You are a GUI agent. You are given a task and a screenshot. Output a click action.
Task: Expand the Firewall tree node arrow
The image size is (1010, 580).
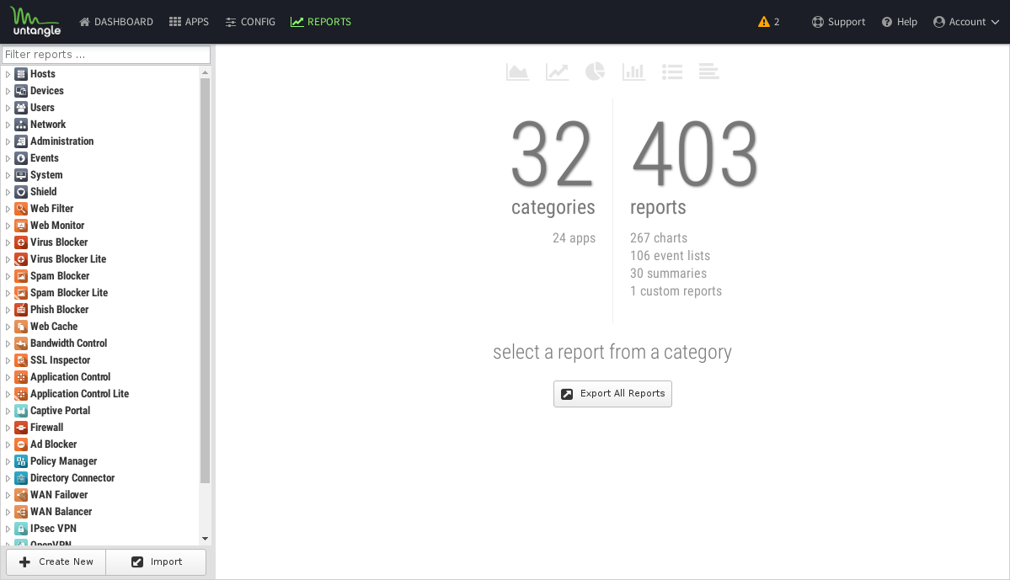click(x=8, y=428)
